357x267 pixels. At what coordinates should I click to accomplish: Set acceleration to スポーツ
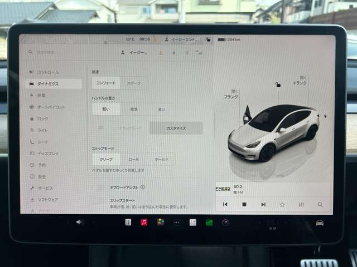pos(133,83)
